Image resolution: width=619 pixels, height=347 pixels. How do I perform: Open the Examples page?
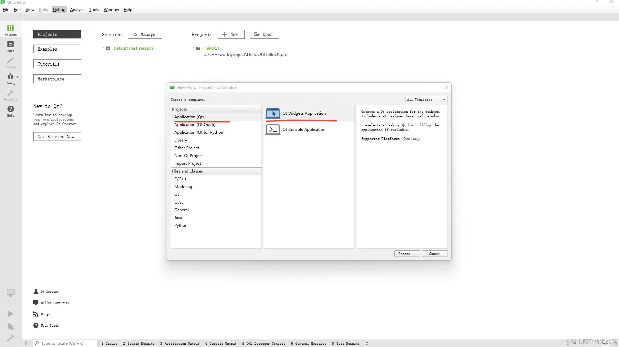[x=57, y=49]
